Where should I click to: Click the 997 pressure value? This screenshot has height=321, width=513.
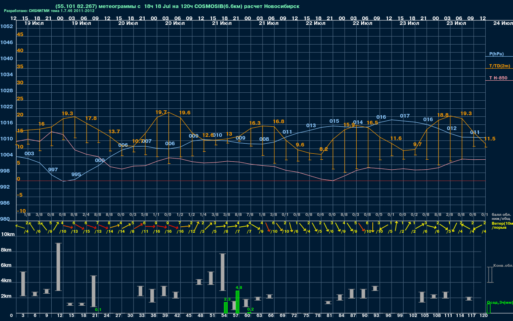(x=53, y=170)
